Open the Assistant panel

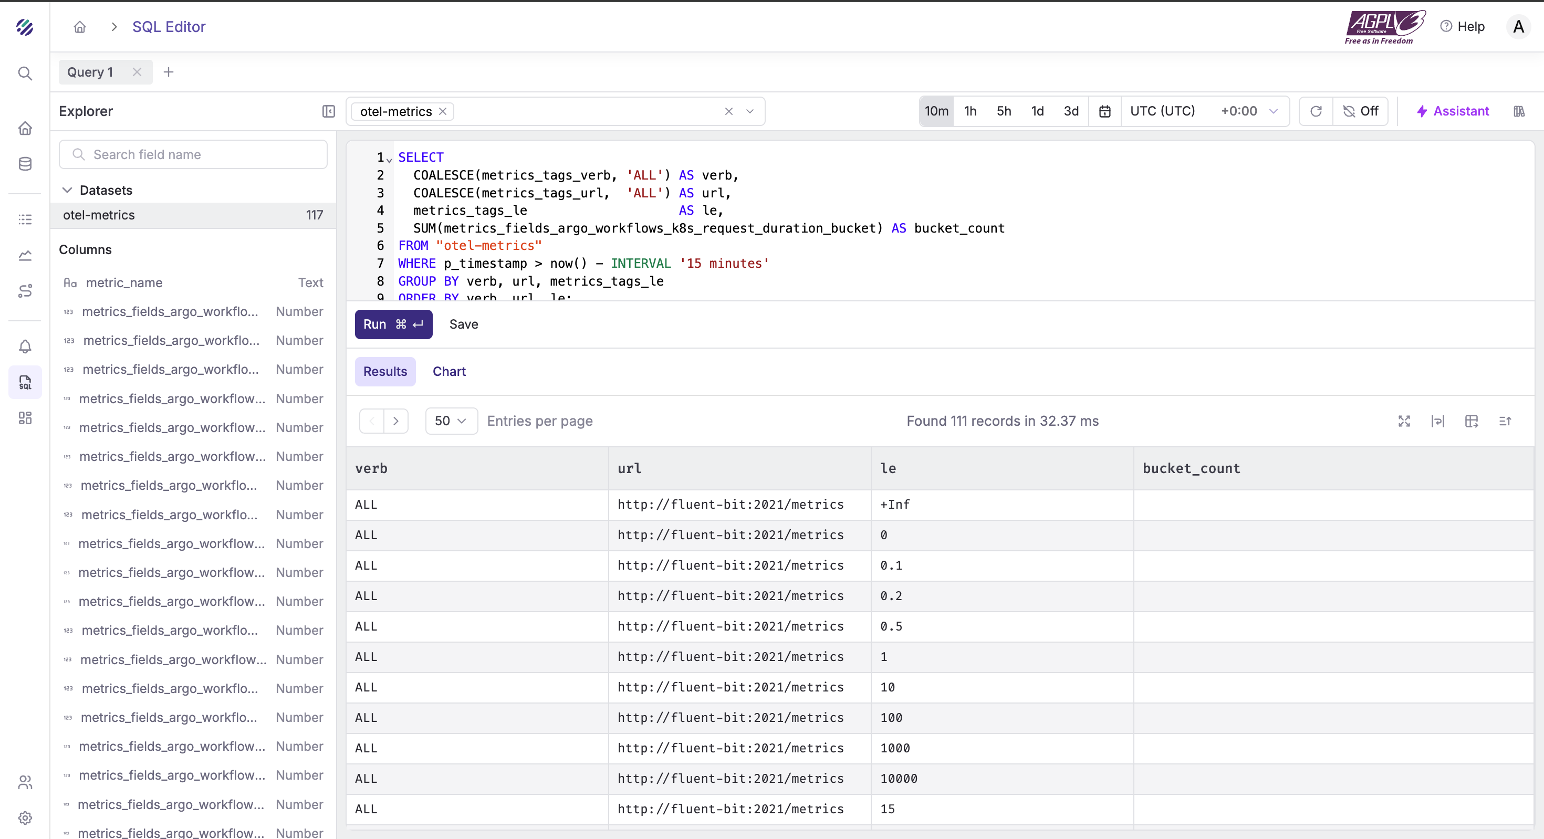tap(1453, 111)
